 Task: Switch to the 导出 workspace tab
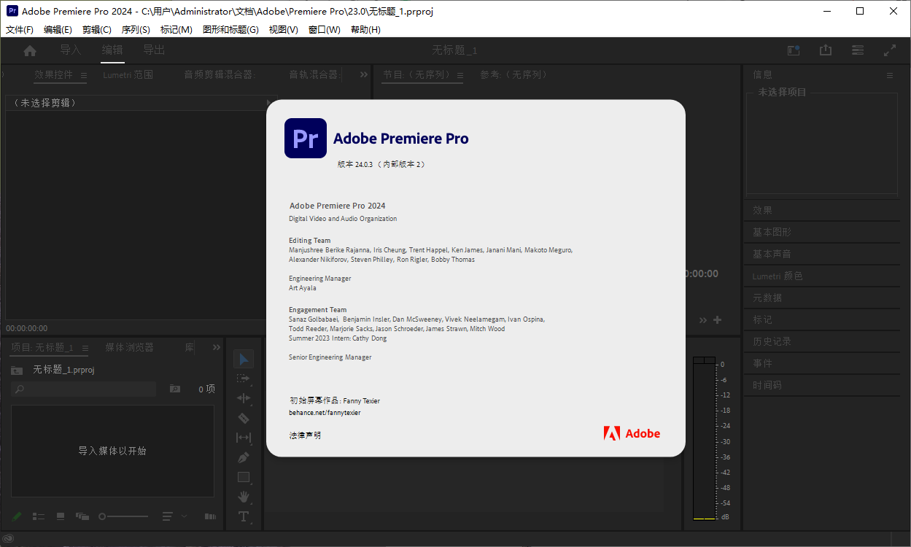pos(154,50)
